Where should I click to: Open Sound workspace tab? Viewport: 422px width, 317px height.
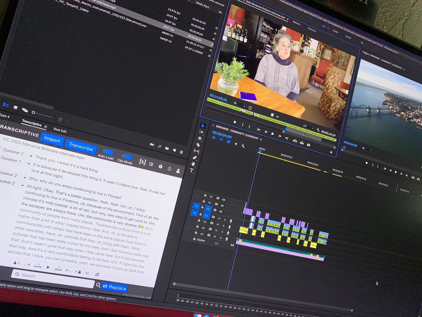pyautogui.click(x=348, y=37)
